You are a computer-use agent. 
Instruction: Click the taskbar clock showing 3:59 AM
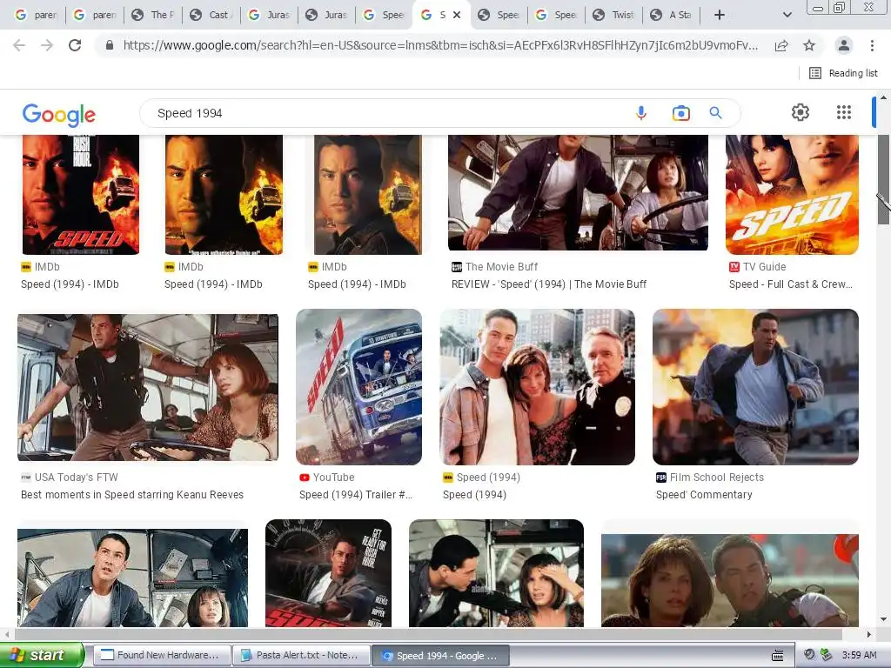[x=859, y=655]
